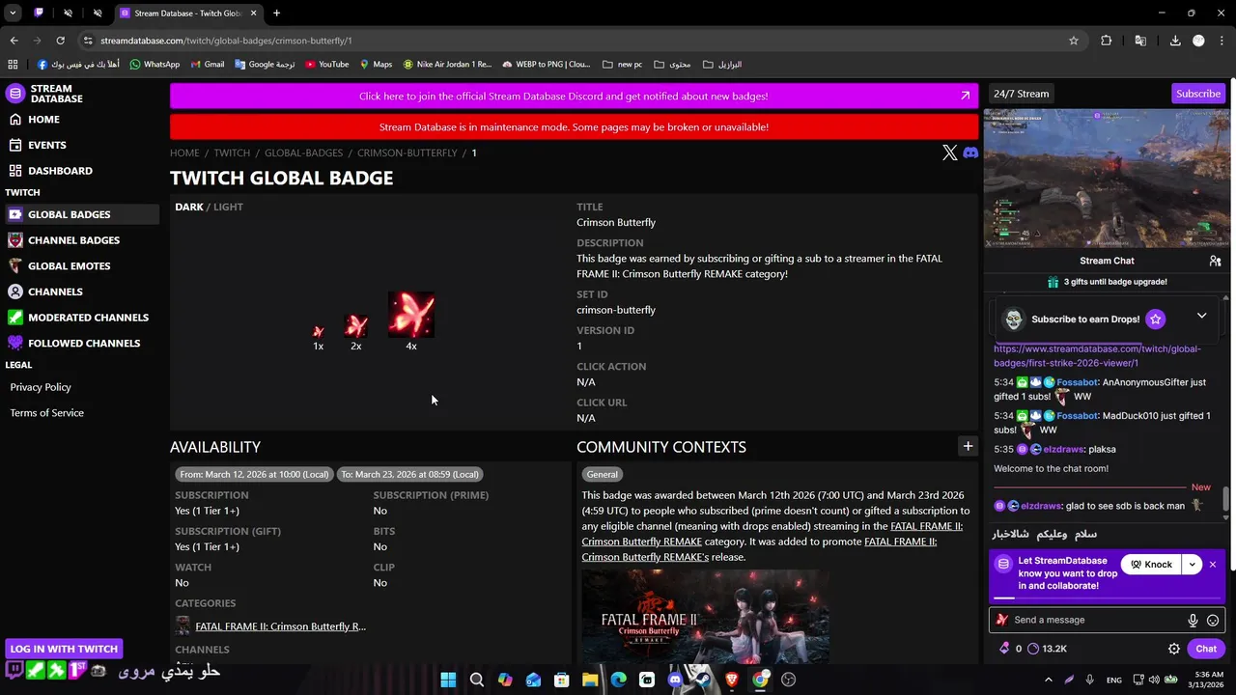This screenshot has height=695, width=1236.
Task: Click the embedded stream video player
Action: pyautogui.click(x=1107, y=178)
